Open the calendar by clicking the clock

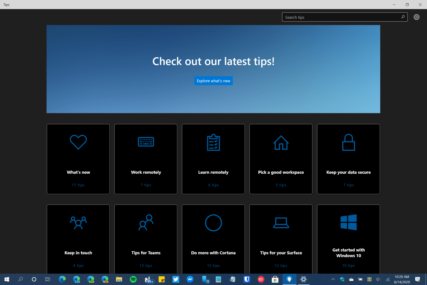401,279
